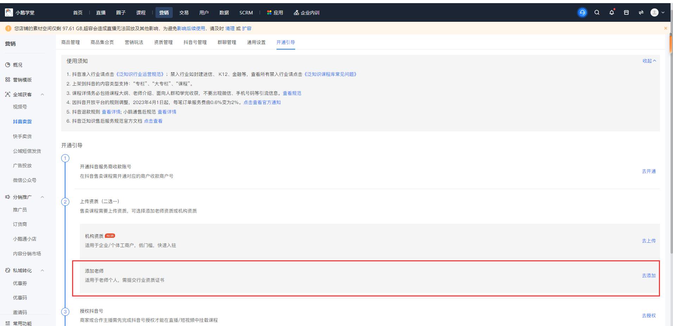Open search with the magnifier icon

(597, 13)
